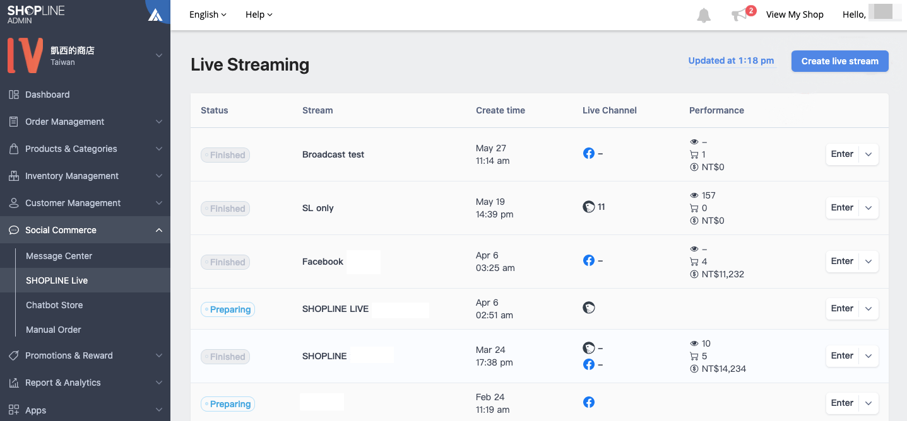This screenshot has height=421, width=907.
Task: Click Enter on the SL only stream
Action: click(x=842, y=207)
